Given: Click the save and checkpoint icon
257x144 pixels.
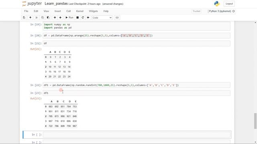Looking at the screenshot, I should [24, 18].
